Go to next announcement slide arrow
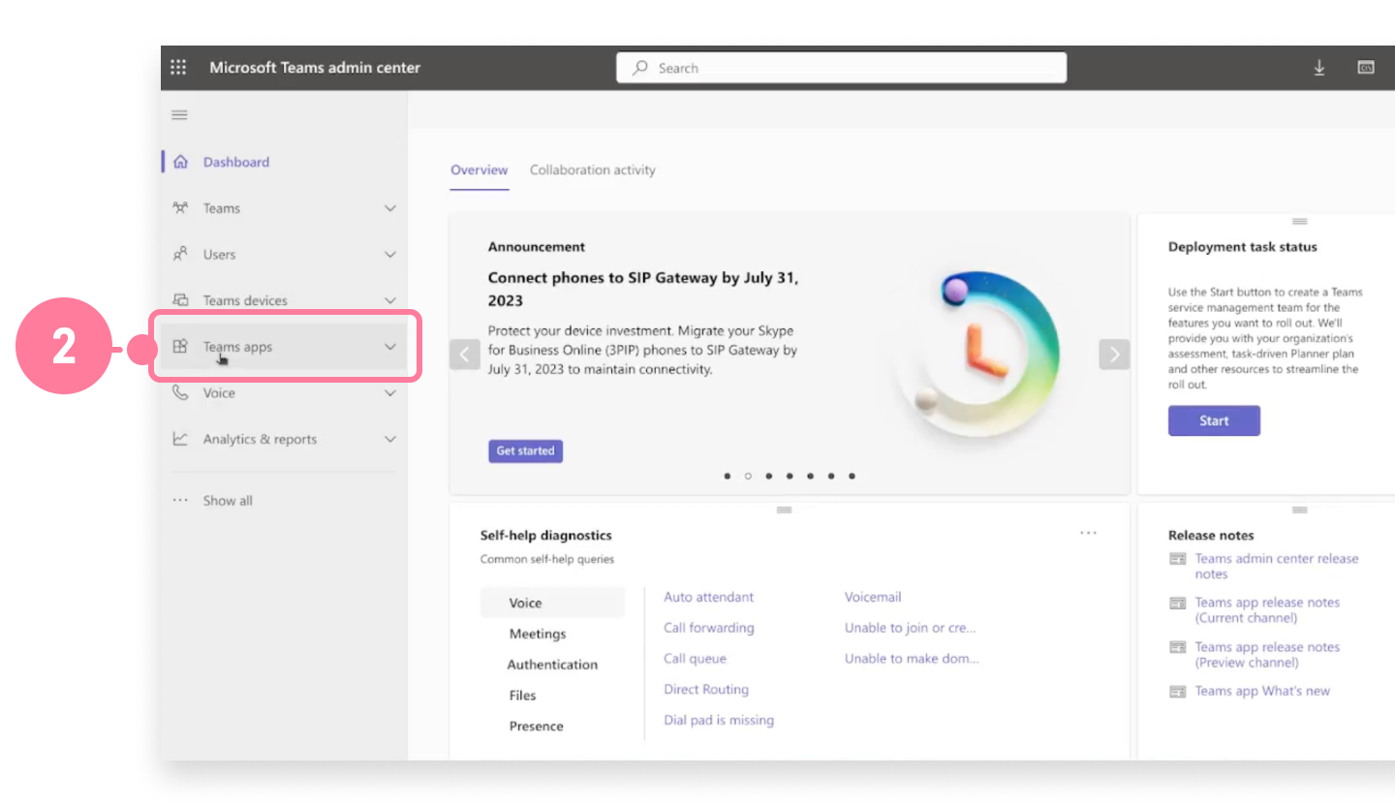This screenshot has height=806, width=1395. 1114,355
